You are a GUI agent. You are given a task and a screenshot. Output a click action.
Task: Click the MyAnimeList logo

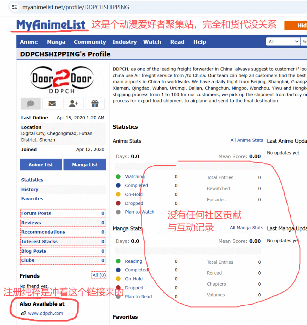(50, 25)
